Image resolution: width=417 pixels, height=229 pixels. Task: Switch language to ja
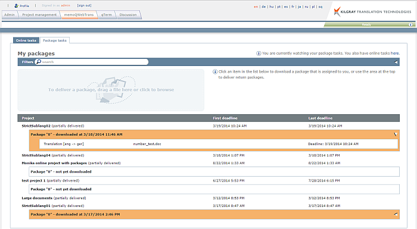click(x=299, y=7)
